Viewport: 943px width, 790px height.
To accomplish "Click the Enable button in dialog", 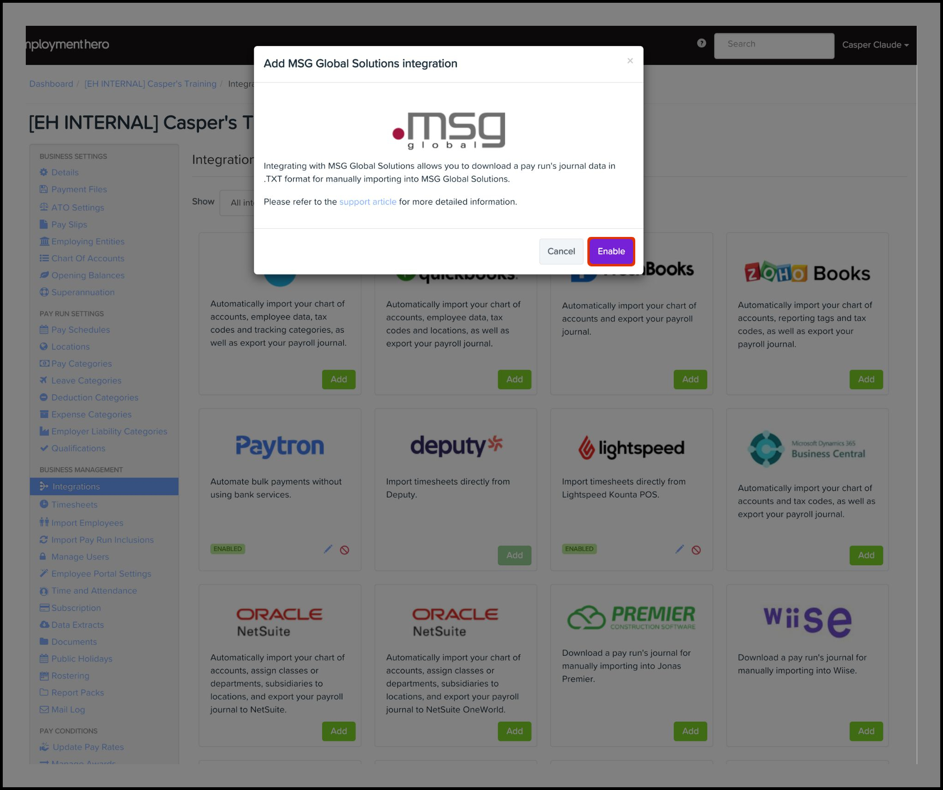I will click(610, 252).
